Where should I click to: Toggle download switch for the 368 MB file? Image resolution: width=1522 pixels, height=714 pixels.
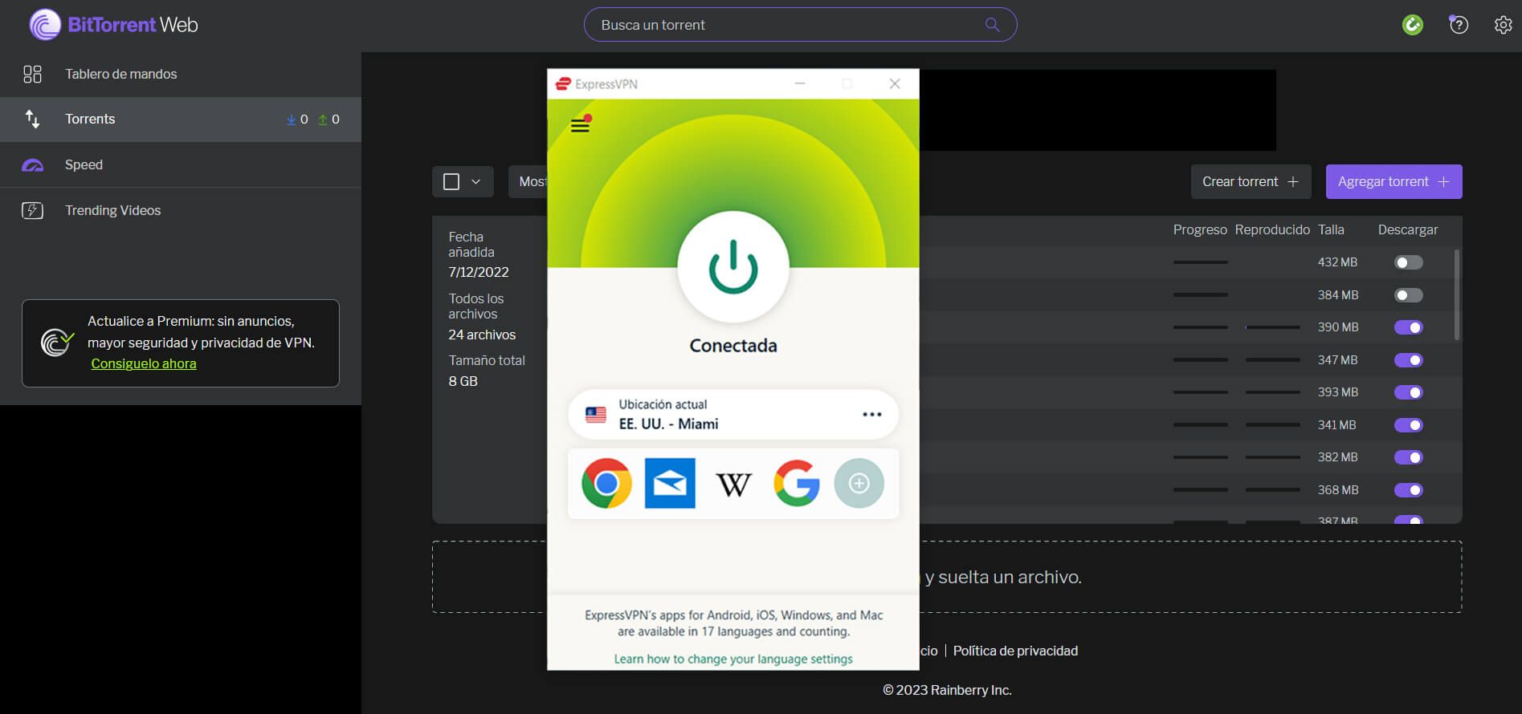(x=1408, y=490)
